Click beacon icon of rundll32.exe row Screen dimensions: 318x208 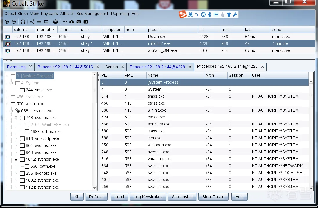pyautogui.click(x=8, y=44)
